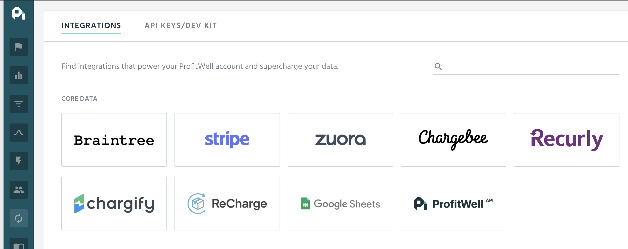Select the Chargebee integration card
628x249 pixels.
click(454, 140)
